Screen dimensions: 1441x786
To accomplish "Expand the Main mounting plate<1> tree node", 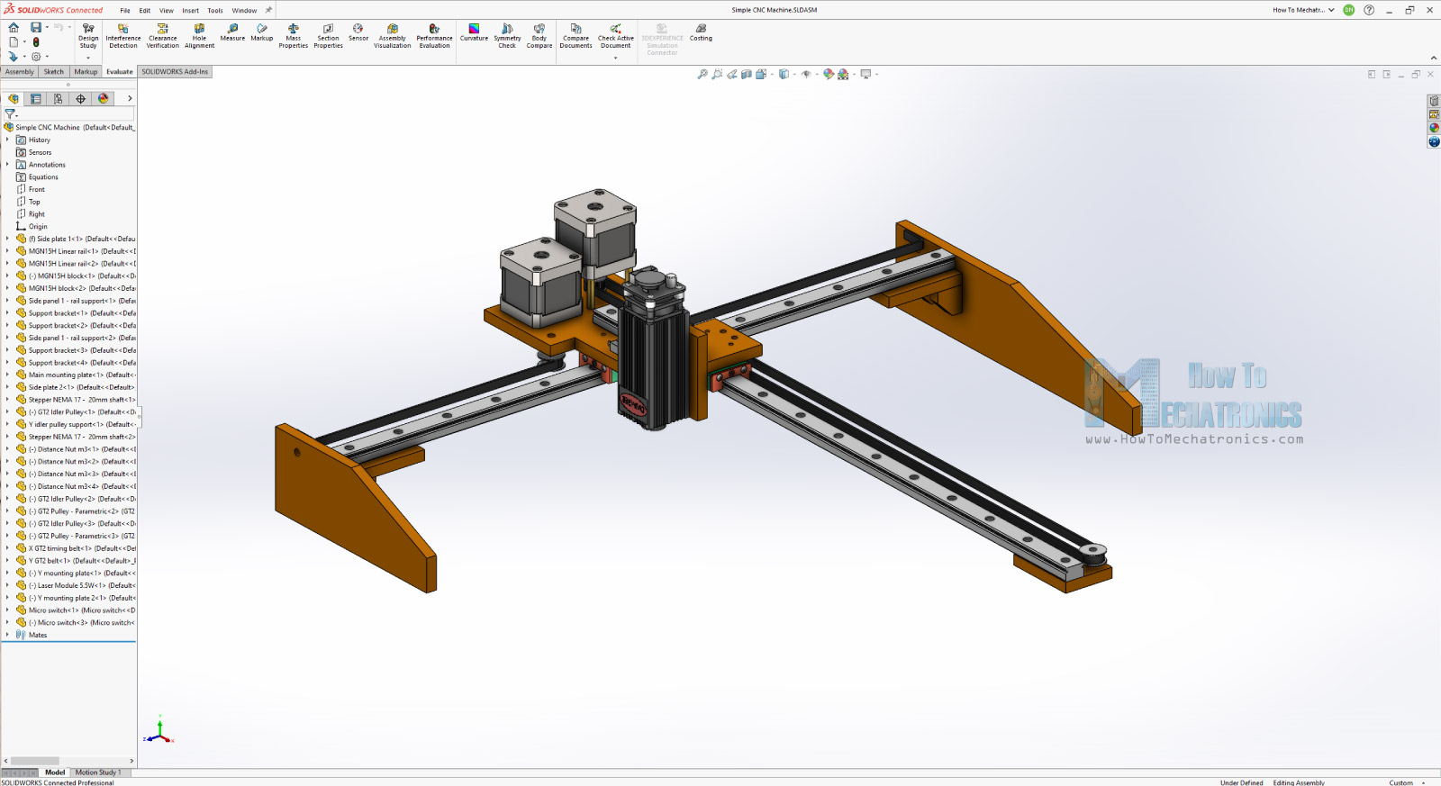I will [7, 375].
